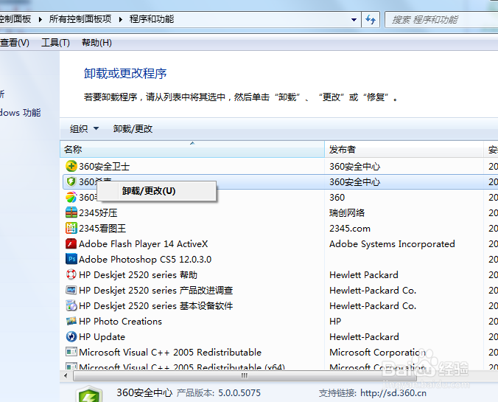Select HP Deskjet 2520 series 基本设备软件

click(x=156, y=306)
